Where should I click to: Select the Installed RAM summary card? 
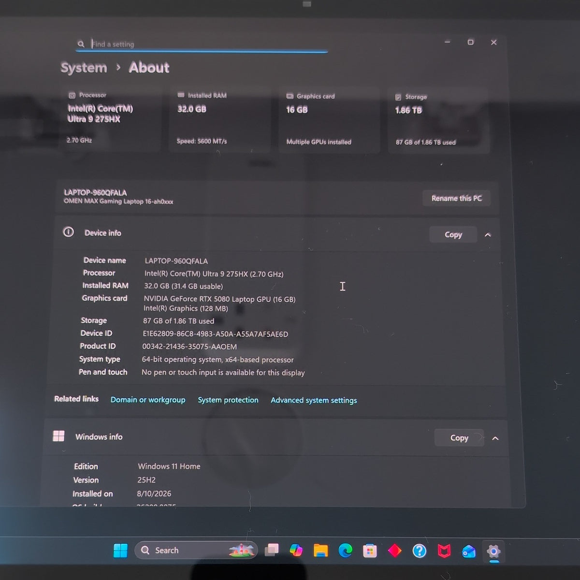(220, 120)
